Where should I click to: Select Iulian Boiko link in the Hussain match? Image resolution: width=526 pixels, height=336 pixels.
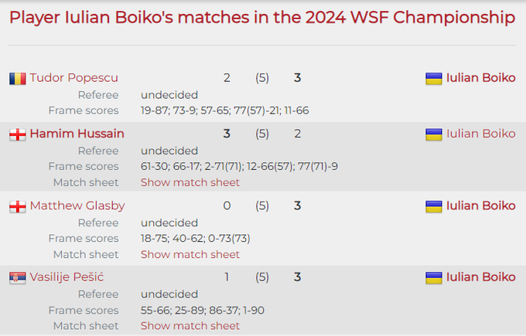[480, 134]
